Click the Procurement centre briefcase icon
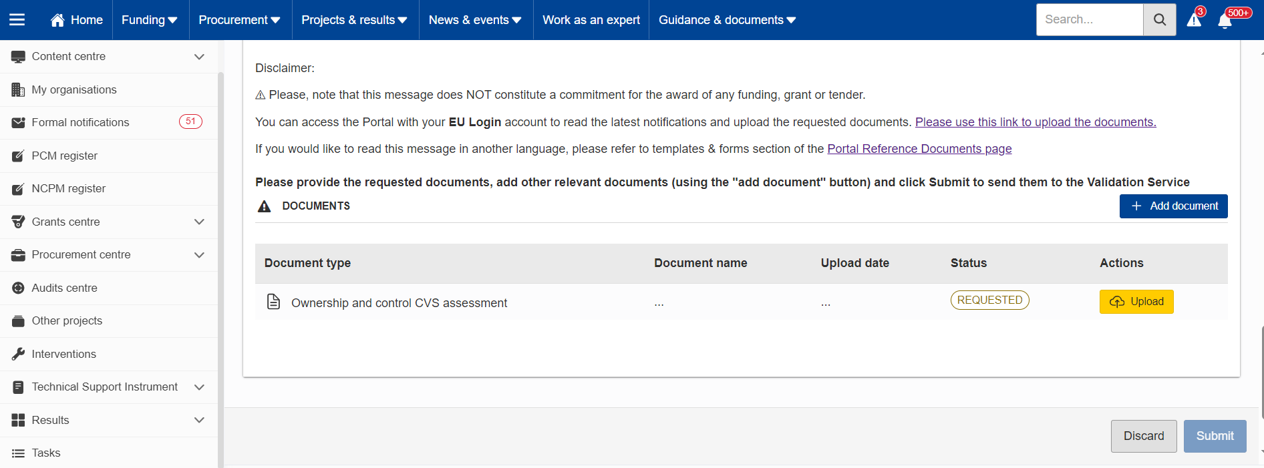 18,255
